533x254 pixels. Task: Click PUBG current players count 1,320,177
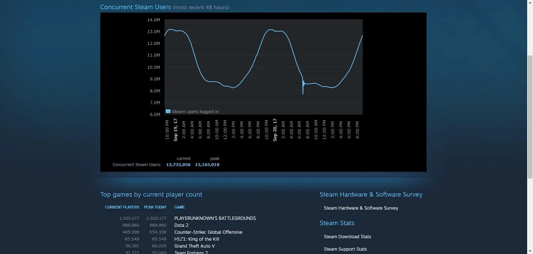129,218
